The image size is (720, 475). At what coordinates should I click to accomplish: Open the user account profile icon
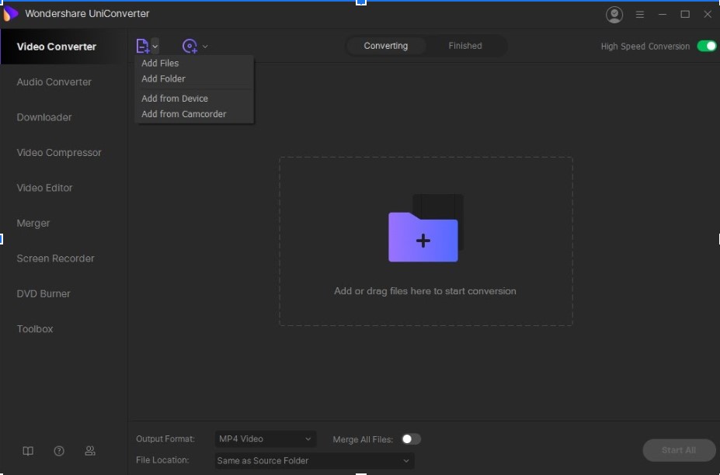[x=614, y=15]
